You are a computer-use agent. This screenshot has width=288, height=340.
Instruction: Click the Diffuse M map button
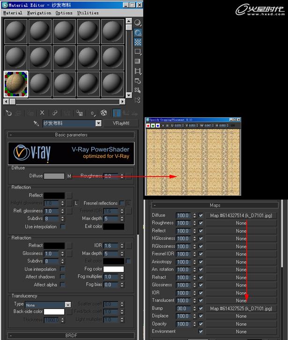69,176
